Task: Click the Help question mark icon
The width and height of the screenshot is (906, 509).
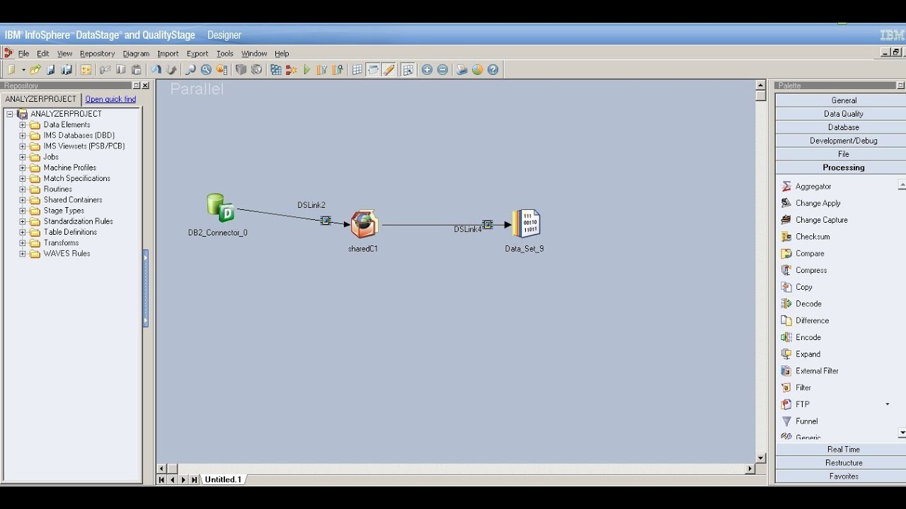Action: pyautogui.click(x=493, y=70)
